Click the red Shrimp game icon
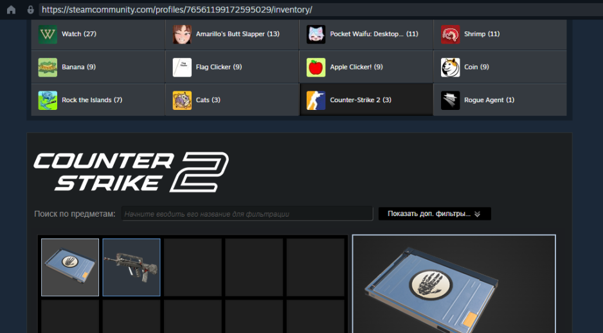The width and height of the screenshot is (603, 333). point(451,34)
